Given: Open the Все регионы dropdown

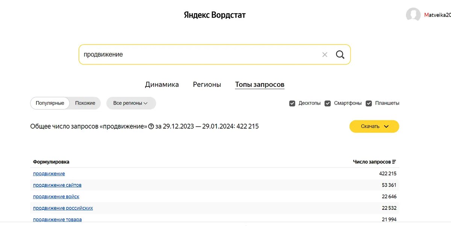Looking at the screenshot, I should 131,103.
